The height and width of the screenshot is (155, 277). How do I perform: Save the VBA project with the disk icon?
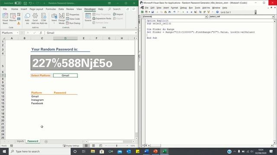click(x=153, y=12)
